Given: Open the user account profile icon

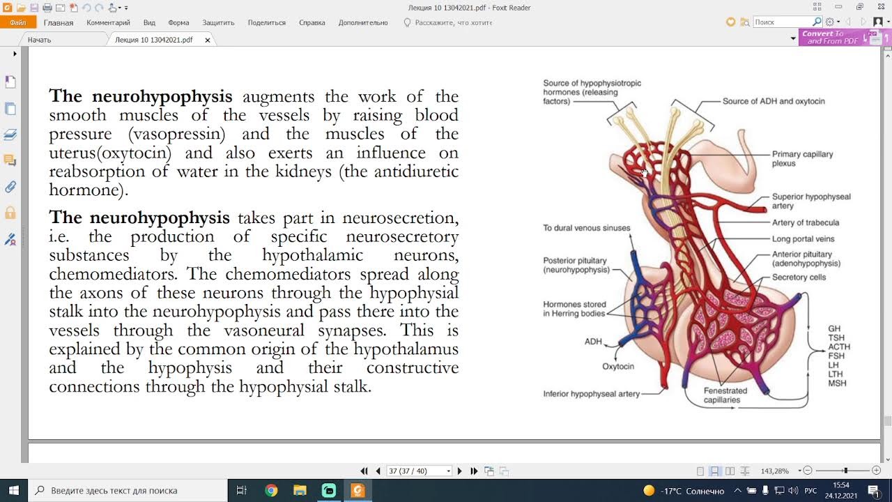Looking at the screenshot, I should pyautogui.click(x=878, y=22).
